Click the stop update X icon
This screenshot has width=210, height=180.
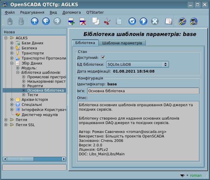tap(155, 21)
